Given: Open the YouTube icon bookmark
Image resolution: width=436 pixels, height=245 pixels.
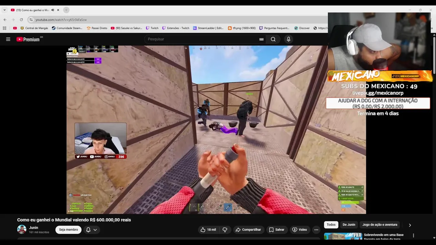Looking at the screenshot, I should [15, 28].
